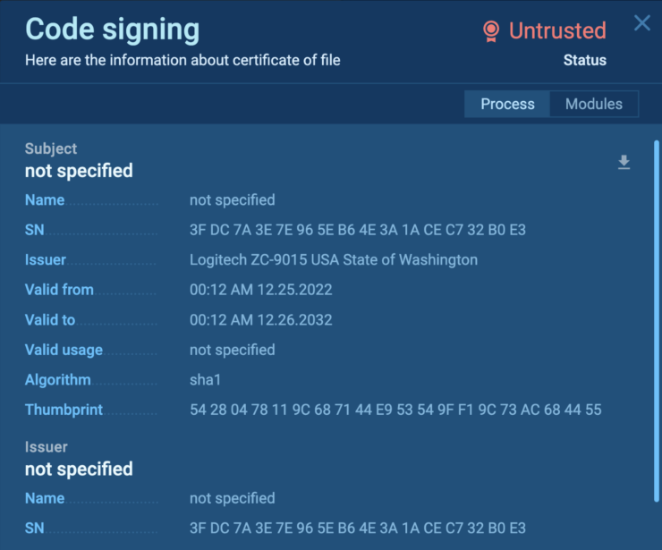
Task: Click the serial number in the Issuer section
Action: click(358, 529)
